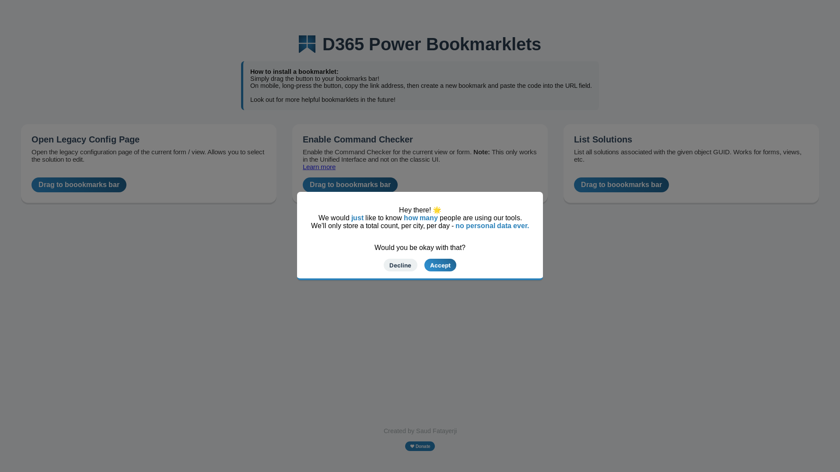Click the 'Created by Saud Fatayerji' text
Image resolution: width=840 pixels, height=472 pixels.
(420, 431)
